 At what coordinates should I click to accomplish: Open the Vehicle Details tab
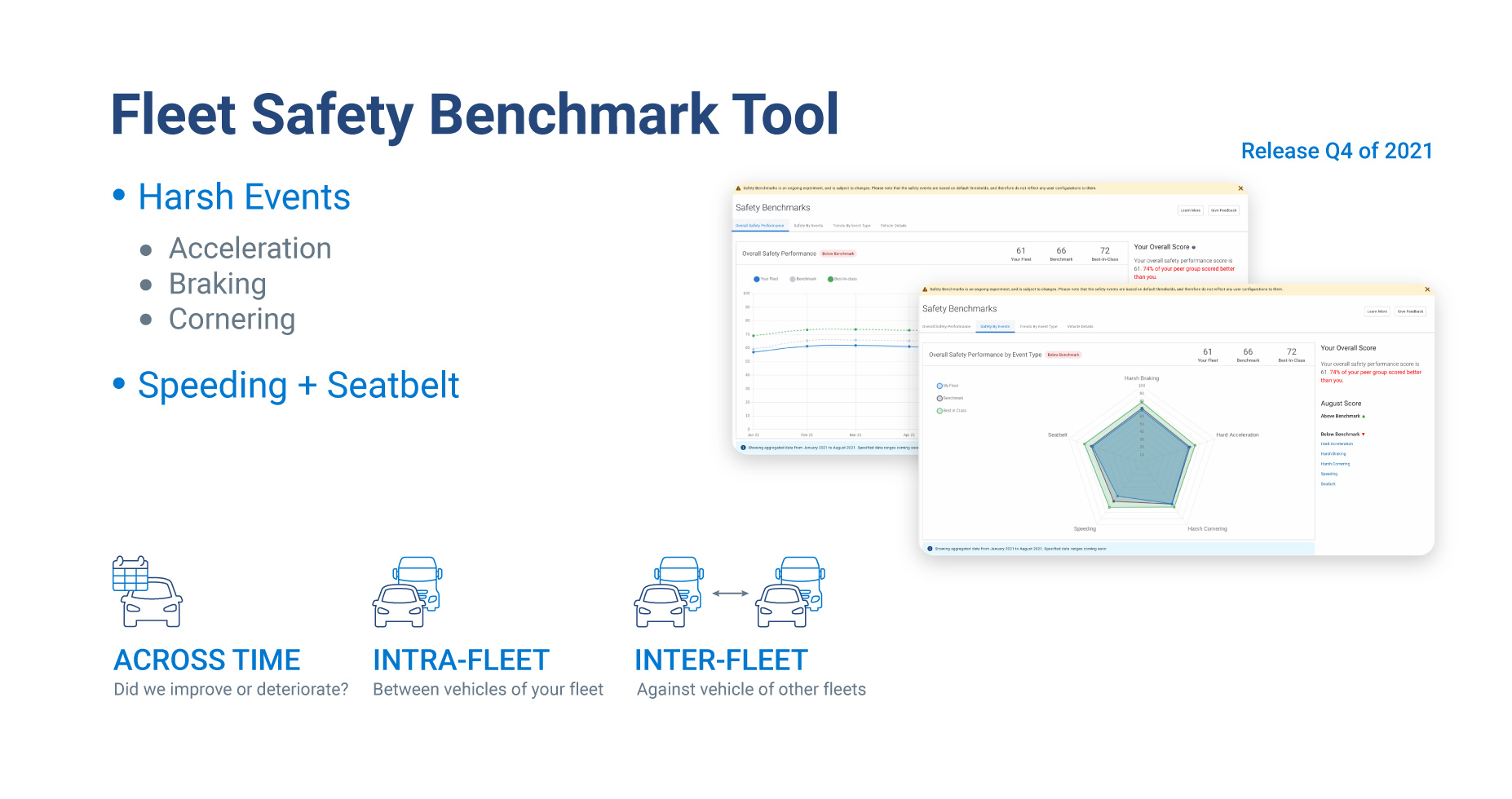1081,326
